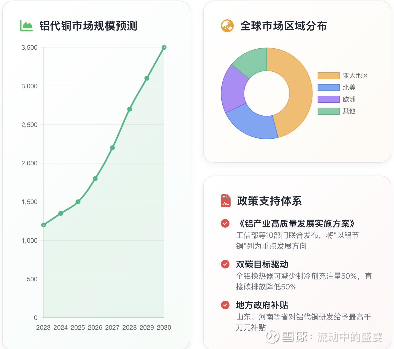Click the 2029 x-axis year label

(147, 328)
